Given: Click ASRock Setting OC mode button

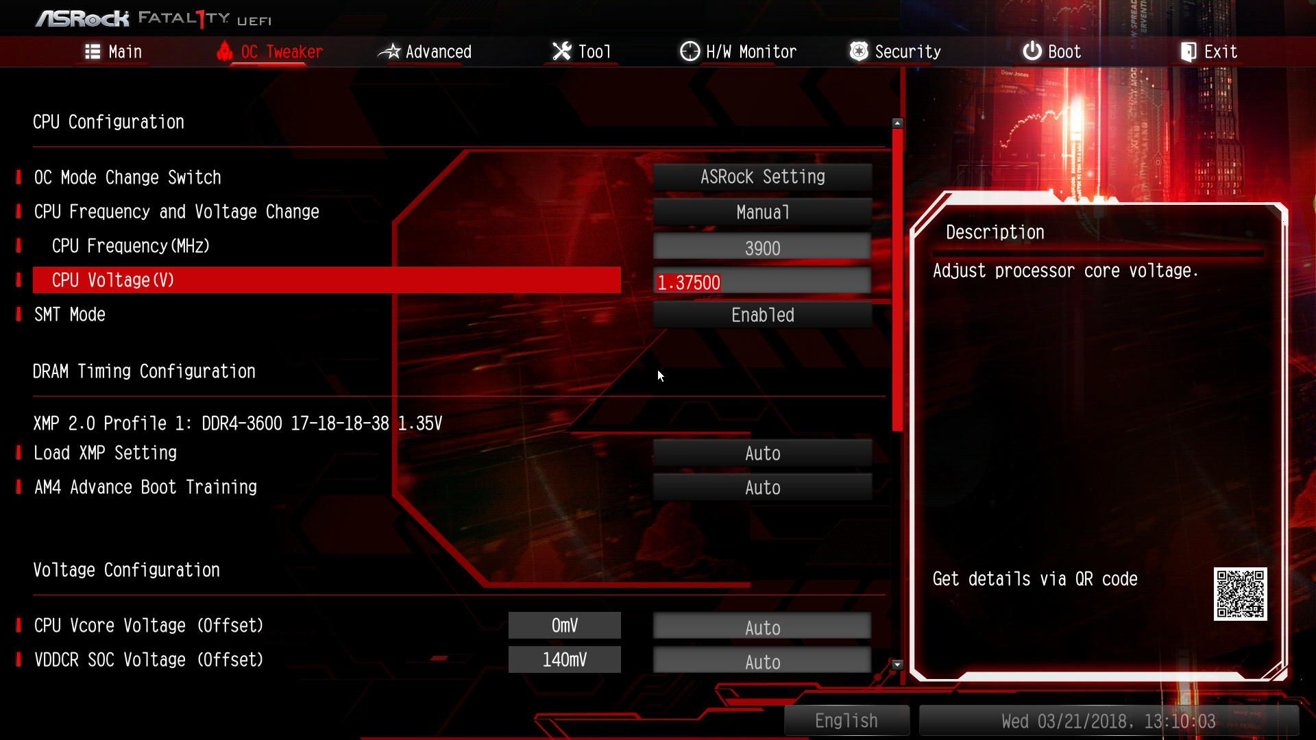Looking at the screenshot, I should click(x=762, y=177).
